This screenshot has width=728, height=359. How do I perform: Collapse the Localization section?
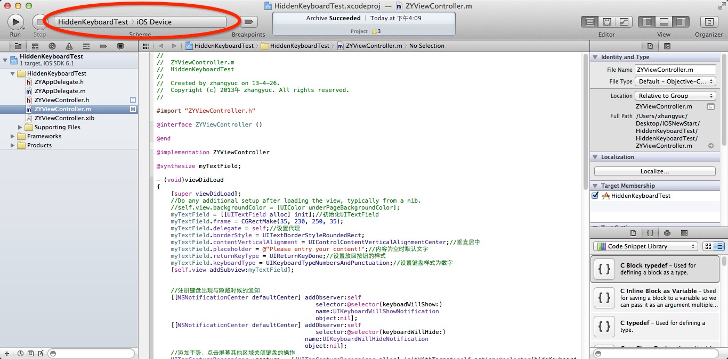point(595,157)
